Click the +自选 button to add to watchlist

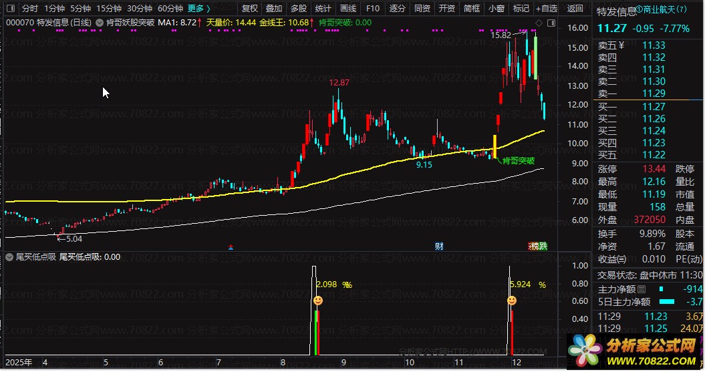pos(546,9)
